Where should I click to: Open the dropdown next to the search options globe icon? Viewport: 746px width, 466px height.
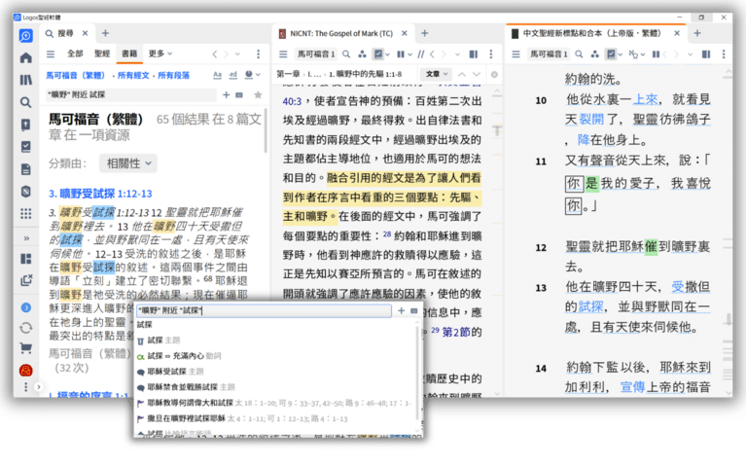(258, 75)
